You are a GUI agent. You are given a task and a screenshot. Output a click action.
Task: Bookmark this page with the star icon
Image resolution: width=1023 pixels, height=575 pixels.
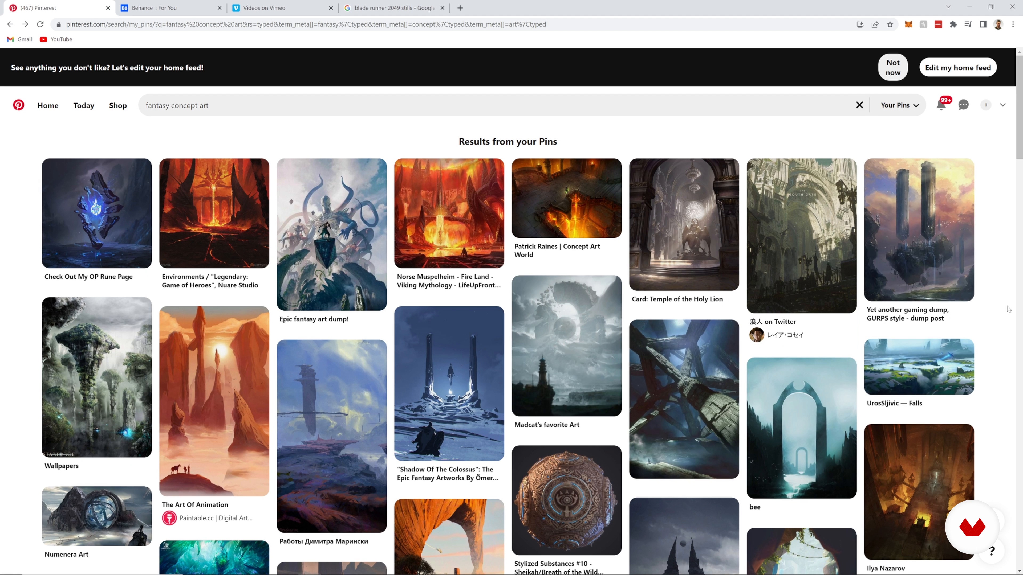pyautogui.click(x=890, y=24)
